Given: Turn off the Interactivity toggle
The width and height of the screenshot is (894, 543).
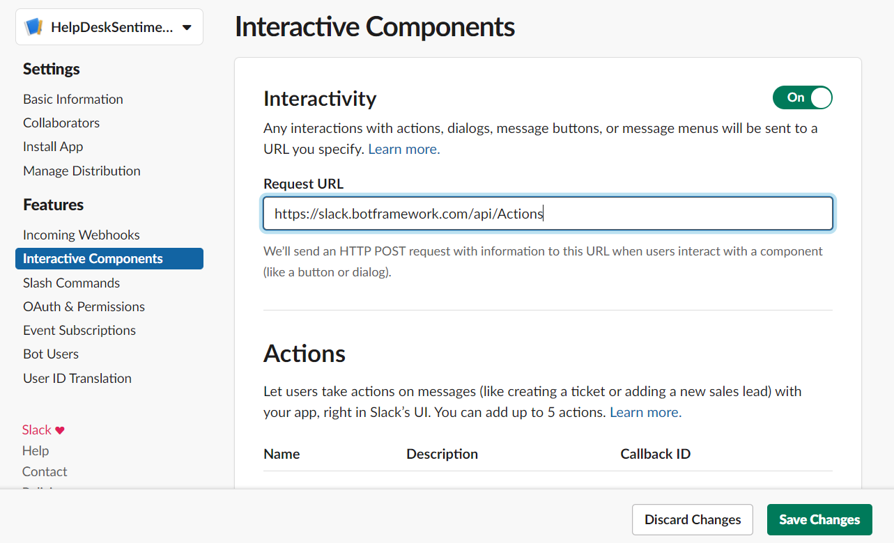Looking at the screenshot, I should [802, 97].
